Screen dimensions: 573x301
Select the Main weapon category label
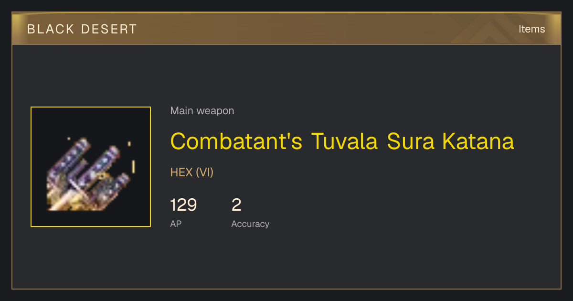tap(202, 111)
